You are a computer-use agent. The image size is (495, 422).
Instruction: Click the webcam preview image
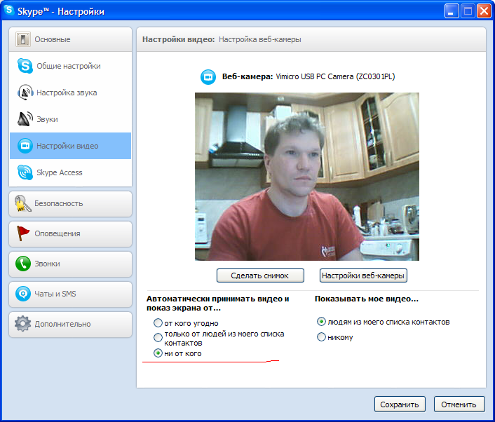(x=306, y=177)
